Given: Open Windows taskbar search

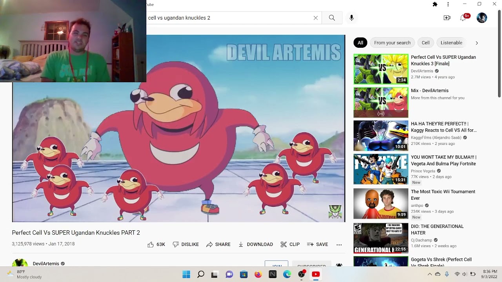Looking at the screenshot, I should (200, 275).
